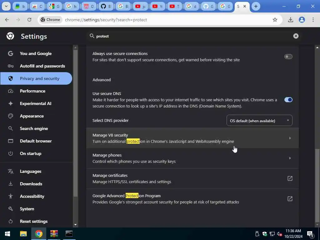This screenshot has width=320, height=240.
Task: Click the sidebar vertical scrollbar thumb
Action: point(76,123)
